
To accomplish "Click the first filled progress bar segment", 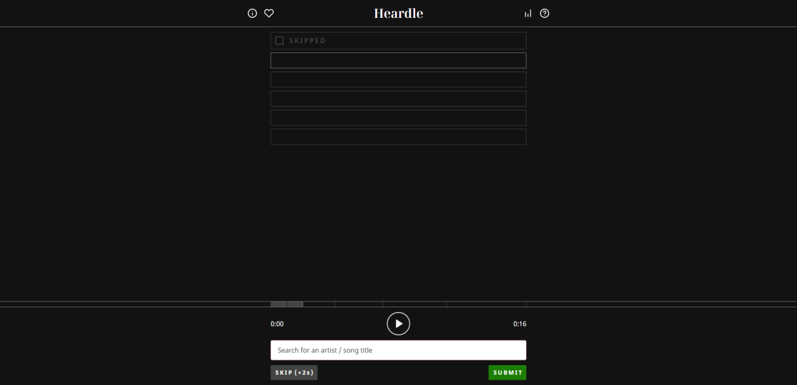I will [278, 304].
